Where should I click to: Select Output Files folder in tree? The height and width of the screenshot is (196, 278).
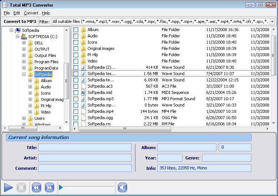pyautogui.click(x=45, y=55)
